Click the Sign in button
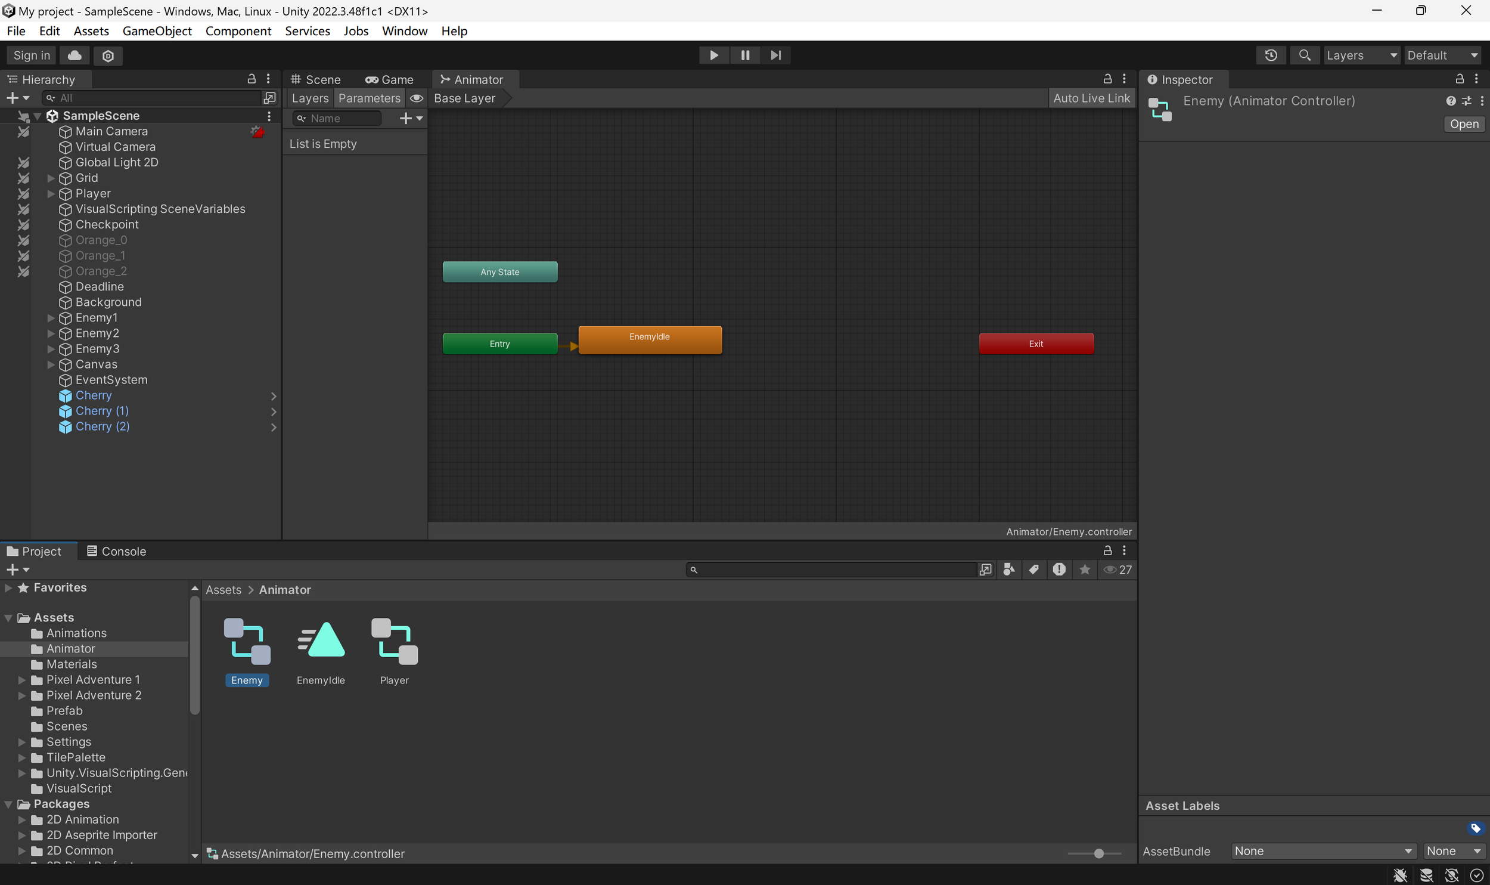 tap(32, 55)
